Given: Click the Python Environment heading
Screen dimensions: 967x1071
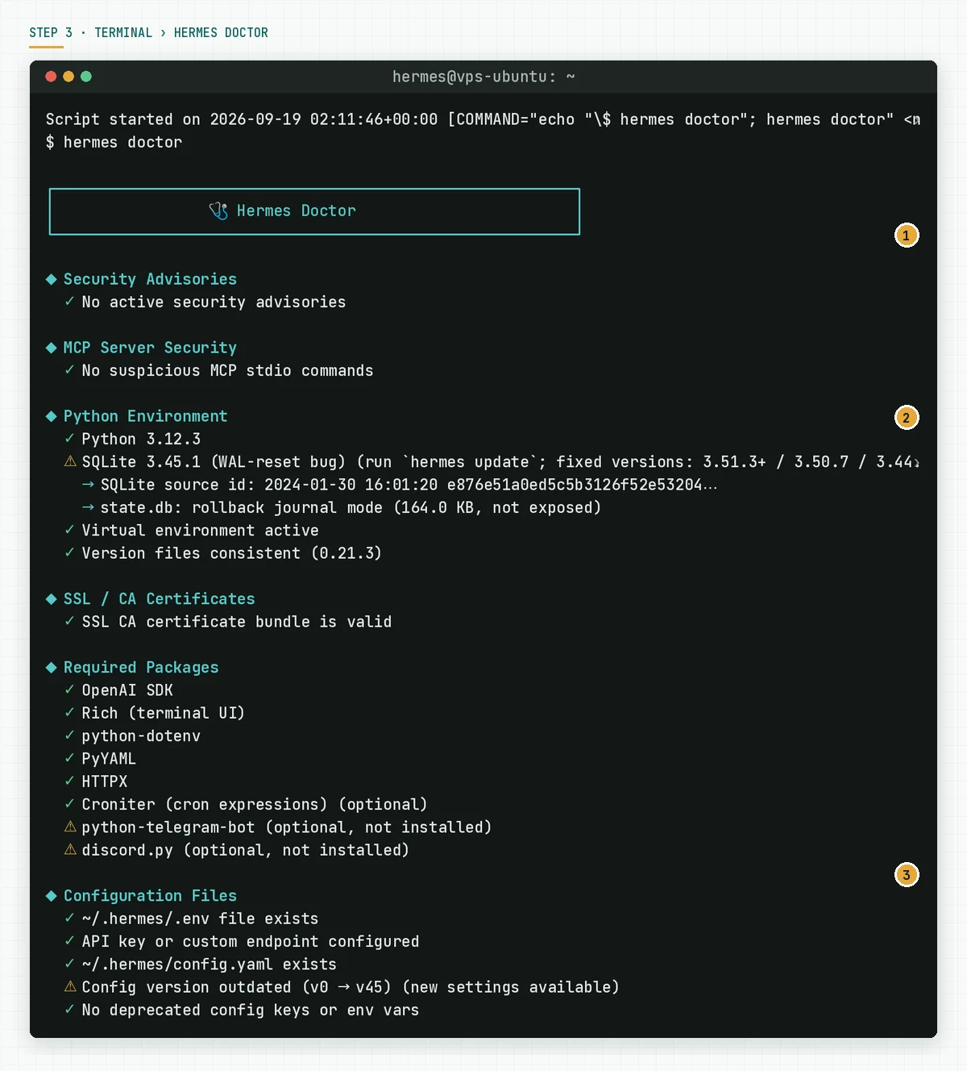Looking at the screenshot, I should point(145,416).
